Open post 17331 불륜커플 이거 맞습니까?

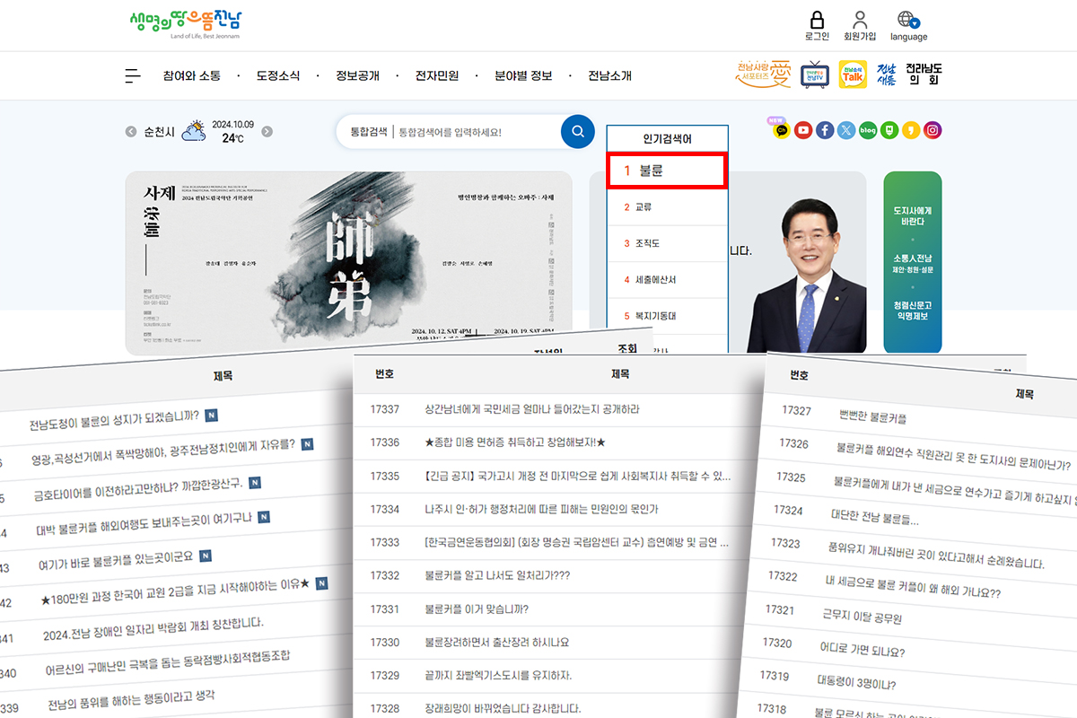point(477,609)
